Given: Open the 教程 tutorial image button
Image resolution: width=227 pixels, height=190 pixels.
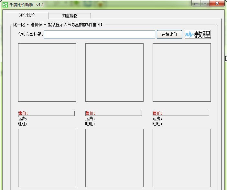Looking at the screenshot, I should coord(198,34).
